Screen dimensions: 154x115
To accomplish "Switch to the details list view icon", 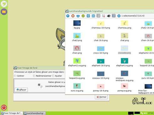I will point(98,16).
